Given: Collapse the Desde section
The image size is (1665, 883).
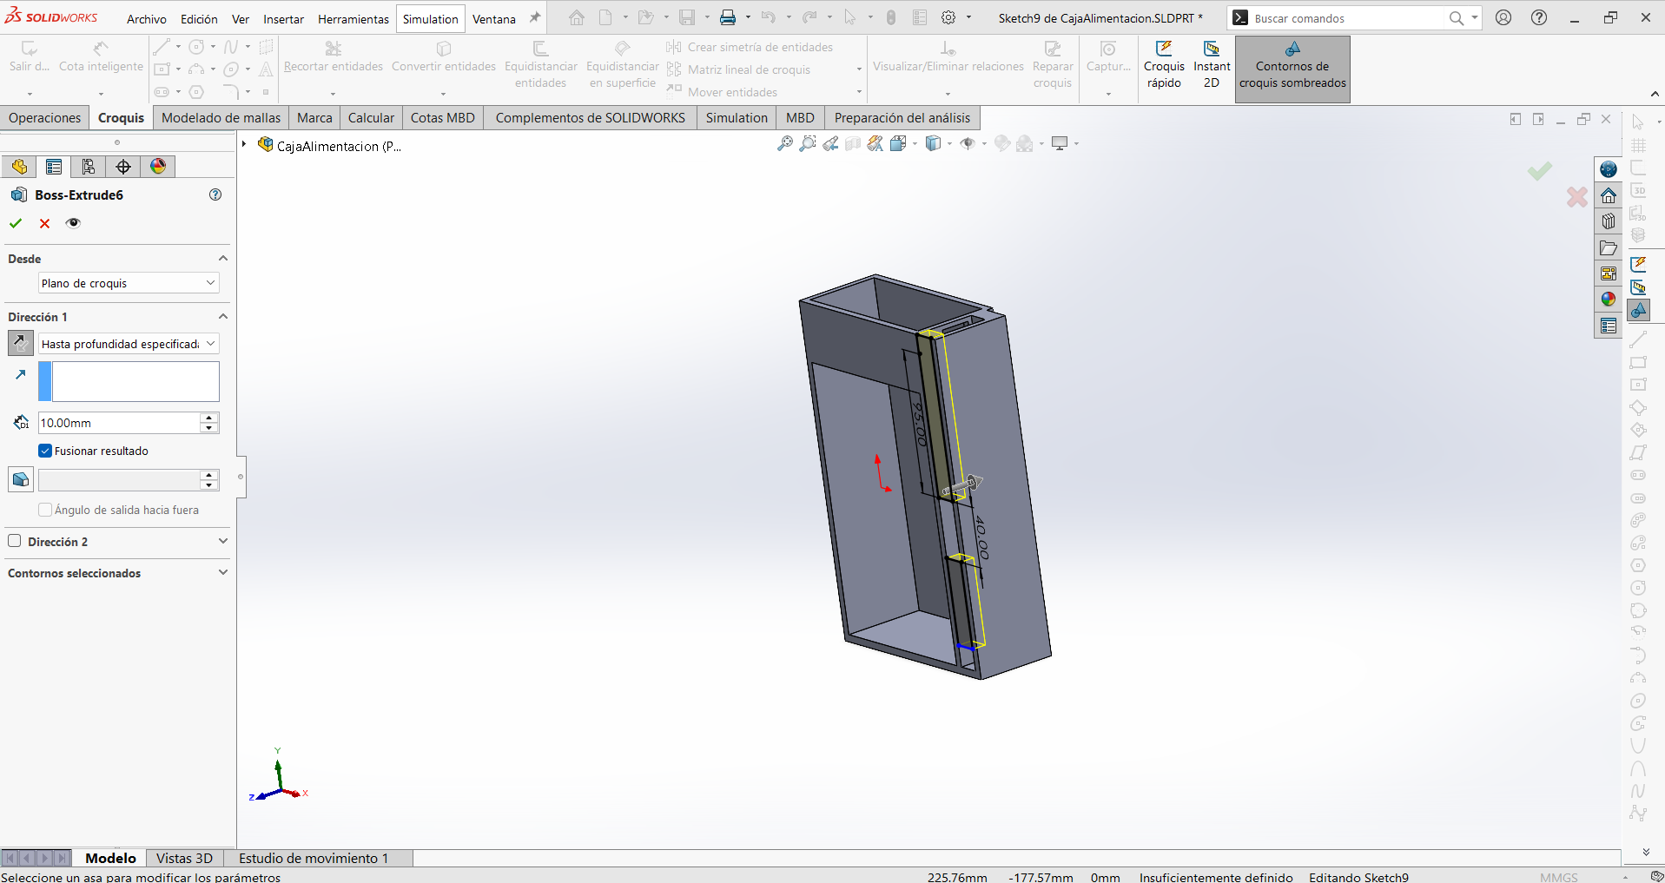Looking at the screenshot, I should (x=223, y=259).
